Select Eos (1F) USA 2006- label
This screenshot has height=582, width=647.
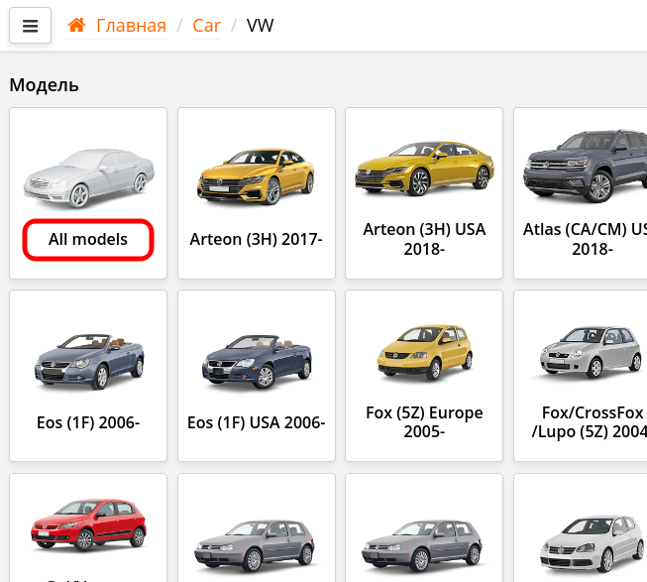257,422
